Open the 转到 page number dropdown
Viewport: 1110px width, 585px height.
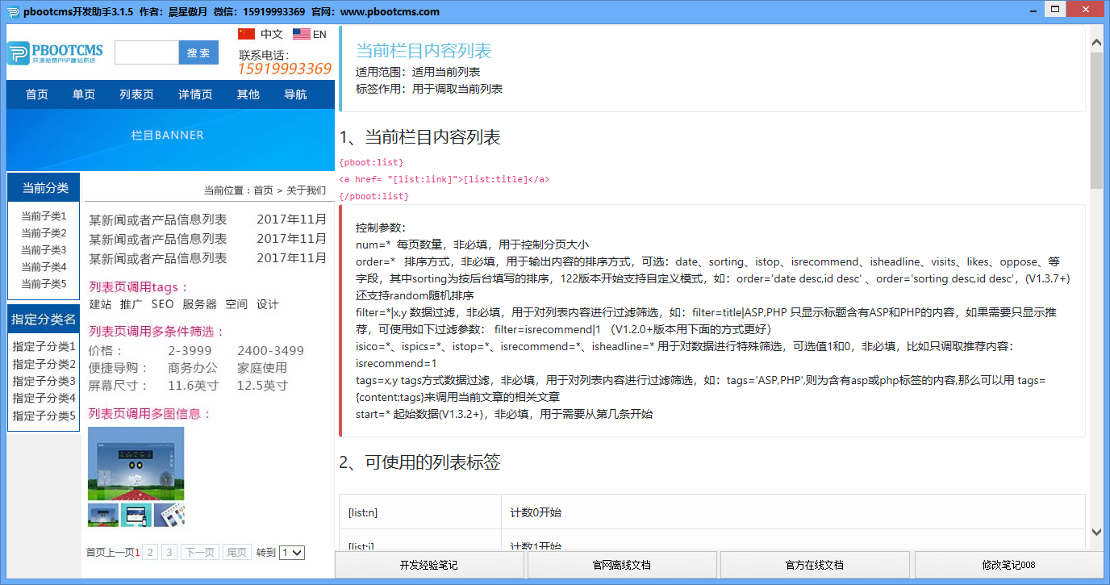point(291,552)
